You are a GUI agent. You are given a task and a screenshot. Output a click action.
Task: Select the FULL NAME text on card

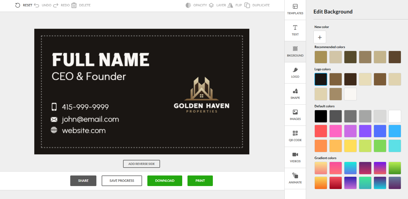[x=101, y=59]
